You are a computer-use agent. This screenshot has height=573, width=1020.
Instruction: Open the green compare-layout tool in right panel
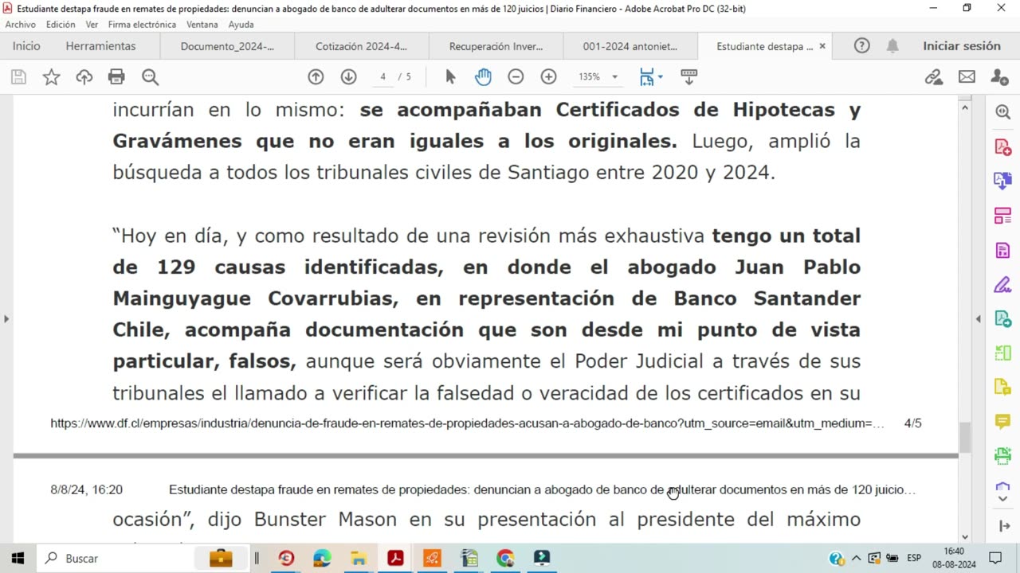(x=1002, y=353)
